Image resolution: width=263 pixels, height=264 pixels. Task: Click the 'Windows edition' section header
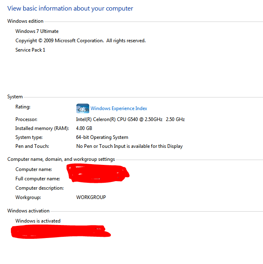point(25,21)
